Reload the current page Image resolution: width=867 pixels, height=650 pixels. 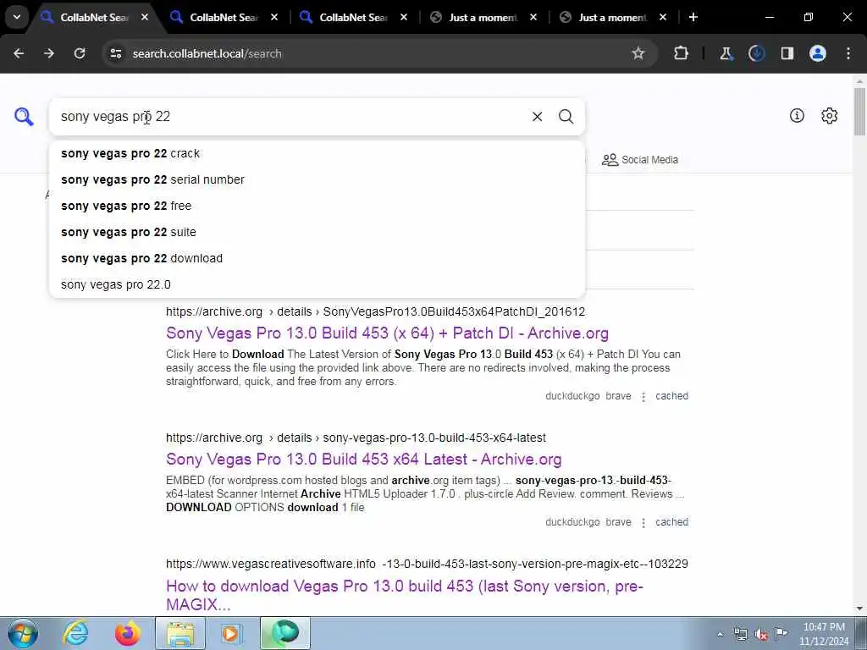coord(80,53)
